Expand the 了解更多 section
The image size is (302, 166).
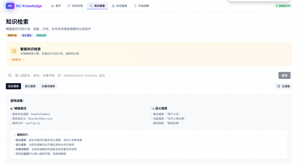pyautogui.click(x=16, y=59)
